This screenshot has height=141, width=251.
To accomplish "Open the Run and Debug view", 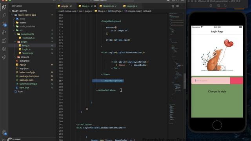I will coord(4,32).
